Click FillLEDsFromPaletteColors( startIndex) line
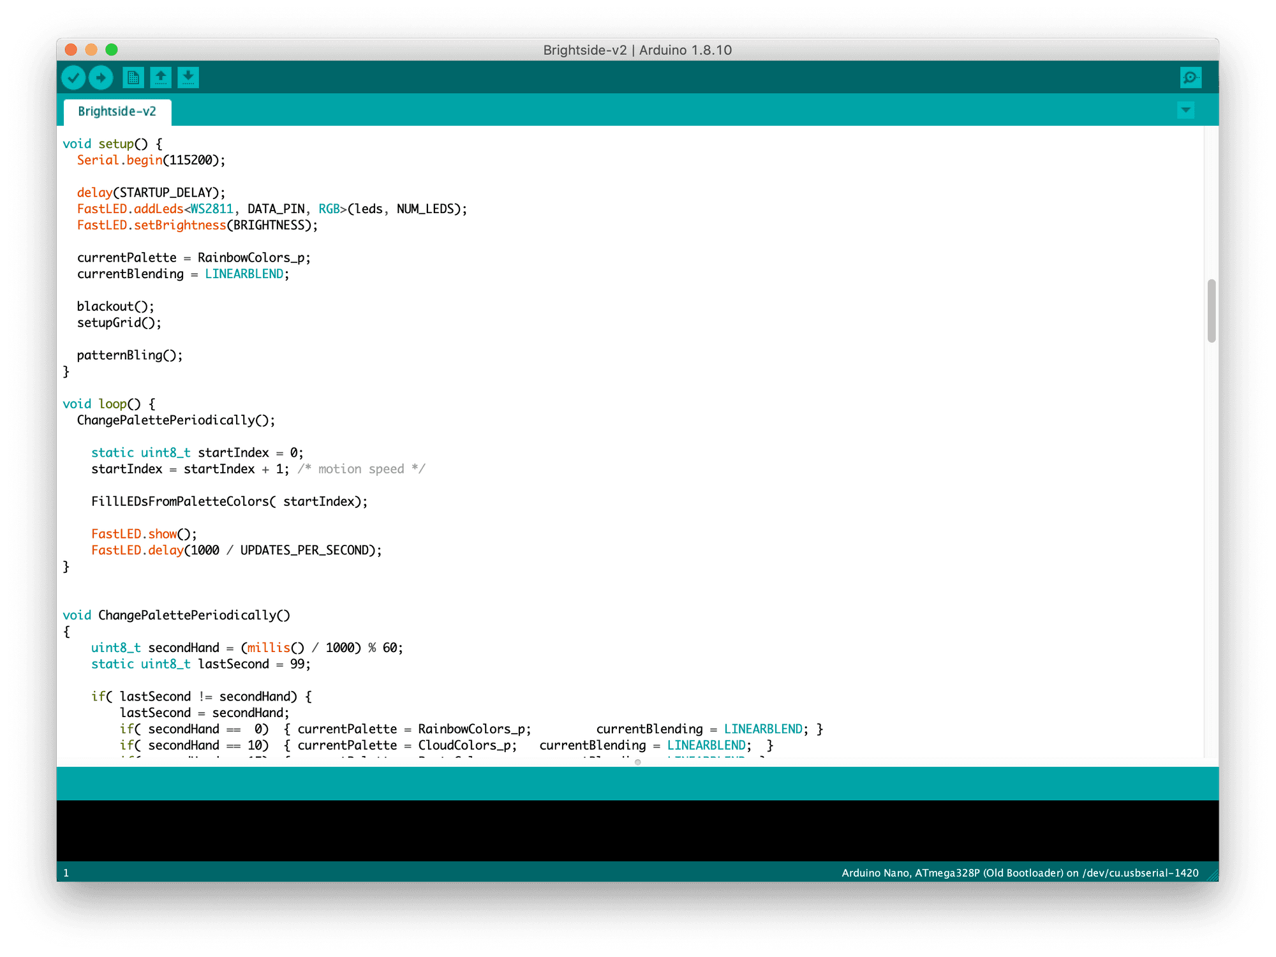The height and width of the screenshot is (957, 1276). pos(230,501)
